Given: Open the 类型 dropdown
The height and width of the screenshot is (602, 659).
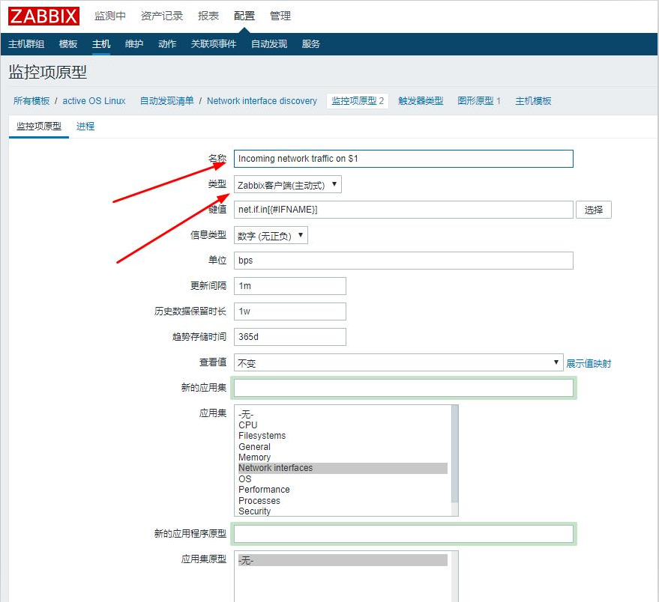Looking at the screenshot, I should pyautogui.click(x=287, y=184).
